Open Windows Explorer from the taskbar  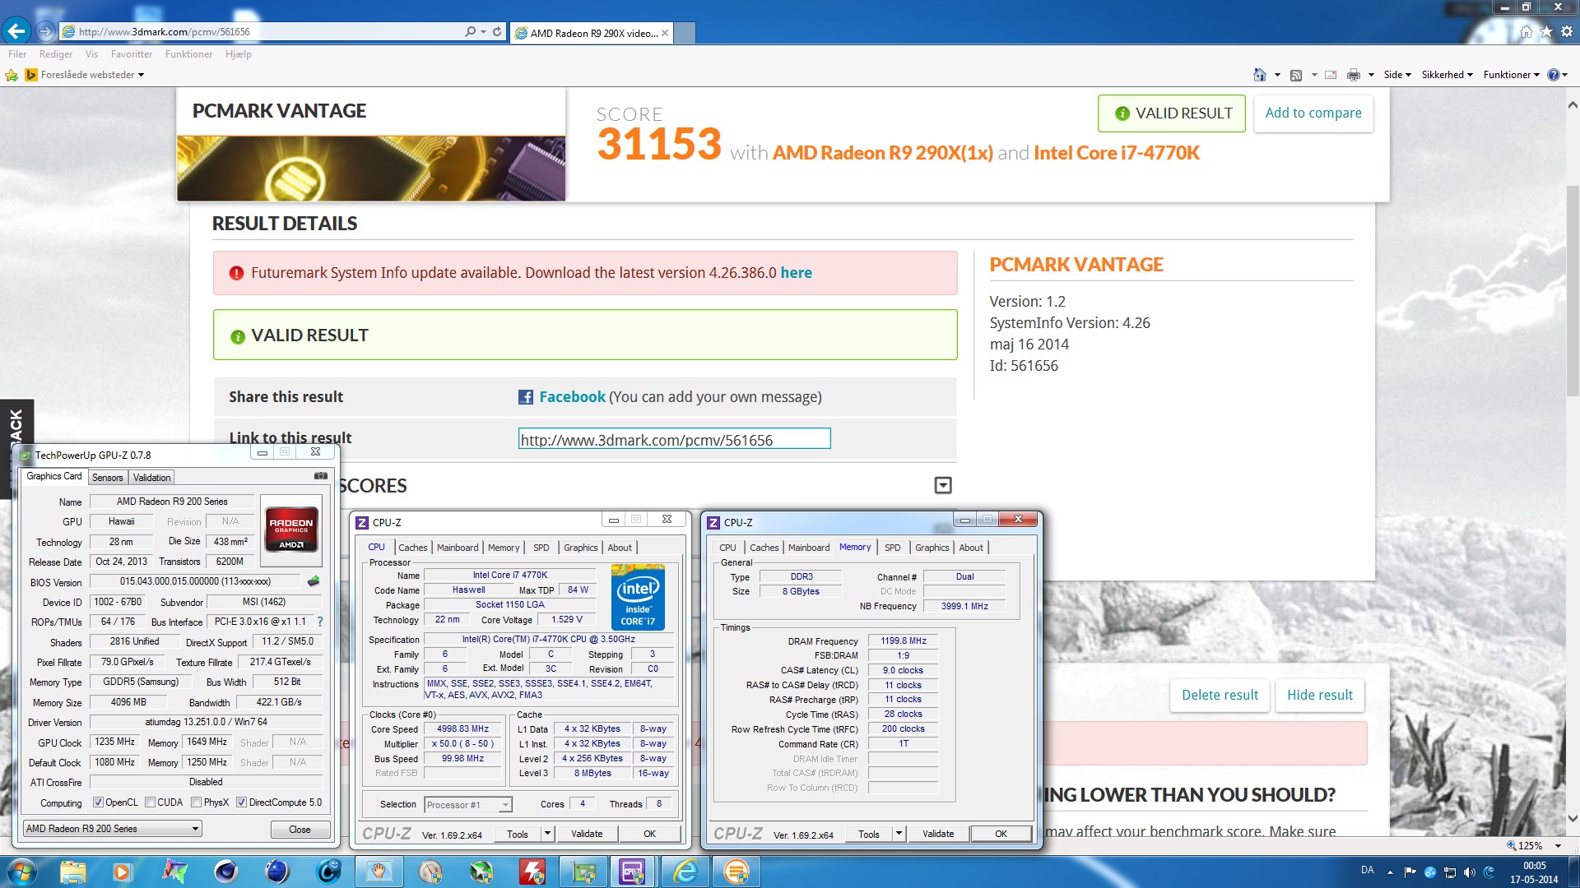[x=72, y=872]
